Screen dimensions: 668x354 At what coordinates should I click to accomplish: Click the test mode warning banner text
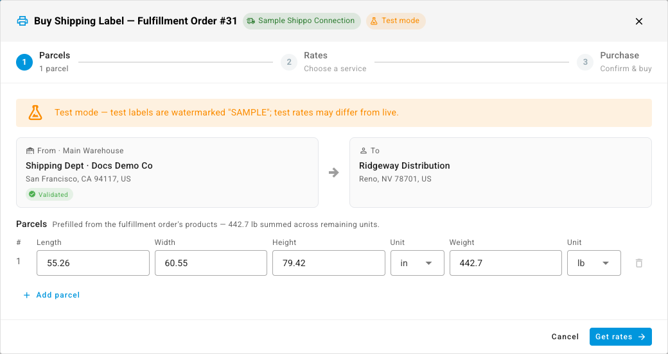227,113
